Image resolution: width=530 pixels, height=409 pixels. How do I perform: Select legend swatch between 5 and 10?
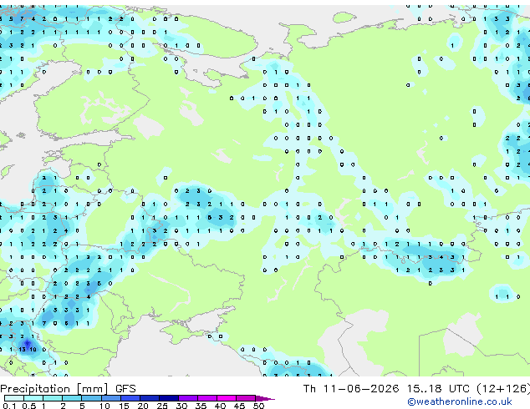(91, 398)
